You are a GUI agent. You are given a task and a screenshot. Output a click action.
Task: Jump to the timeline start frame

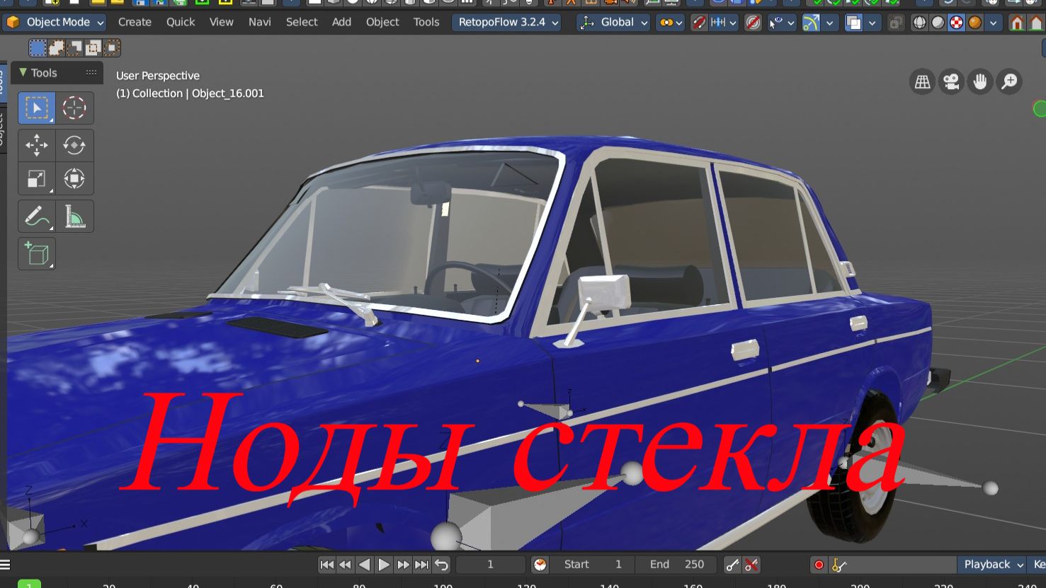tap(326, 565)
